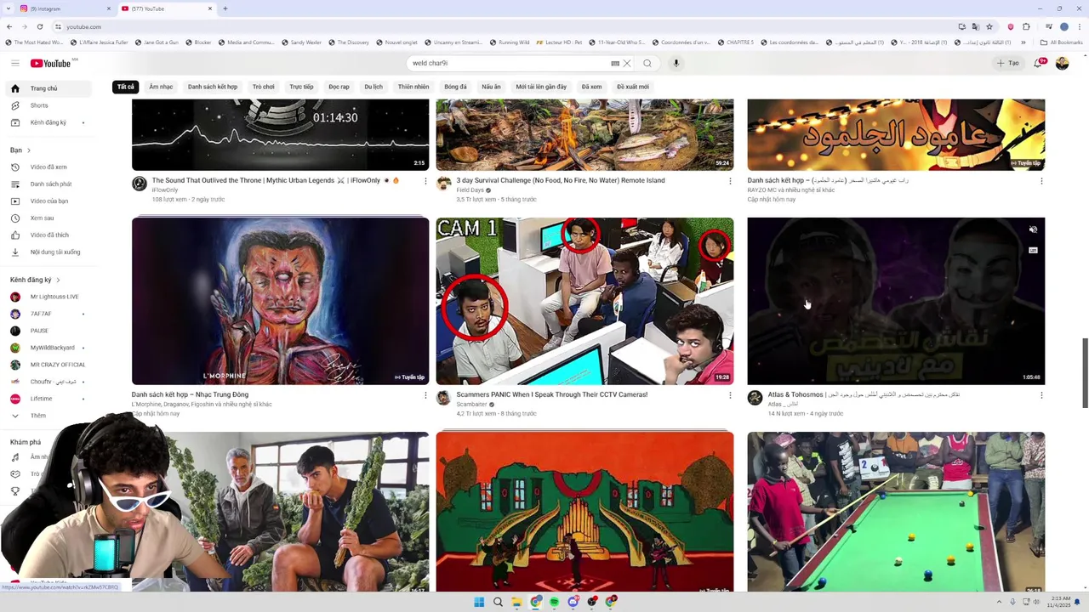Click the Tạo create button
This screenshot has width=1089, height=612.
click(x=1008, y=63)
